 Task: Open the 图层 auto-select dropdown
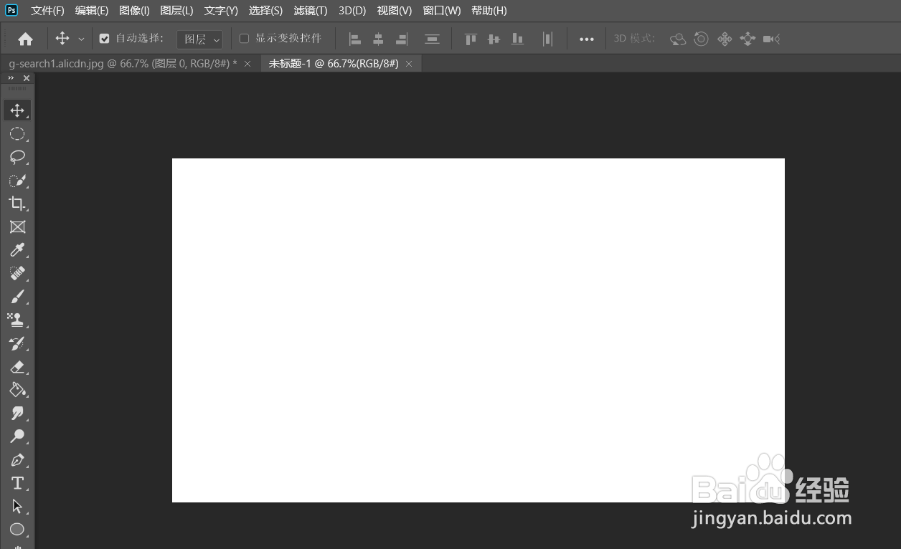pos(199,39)
